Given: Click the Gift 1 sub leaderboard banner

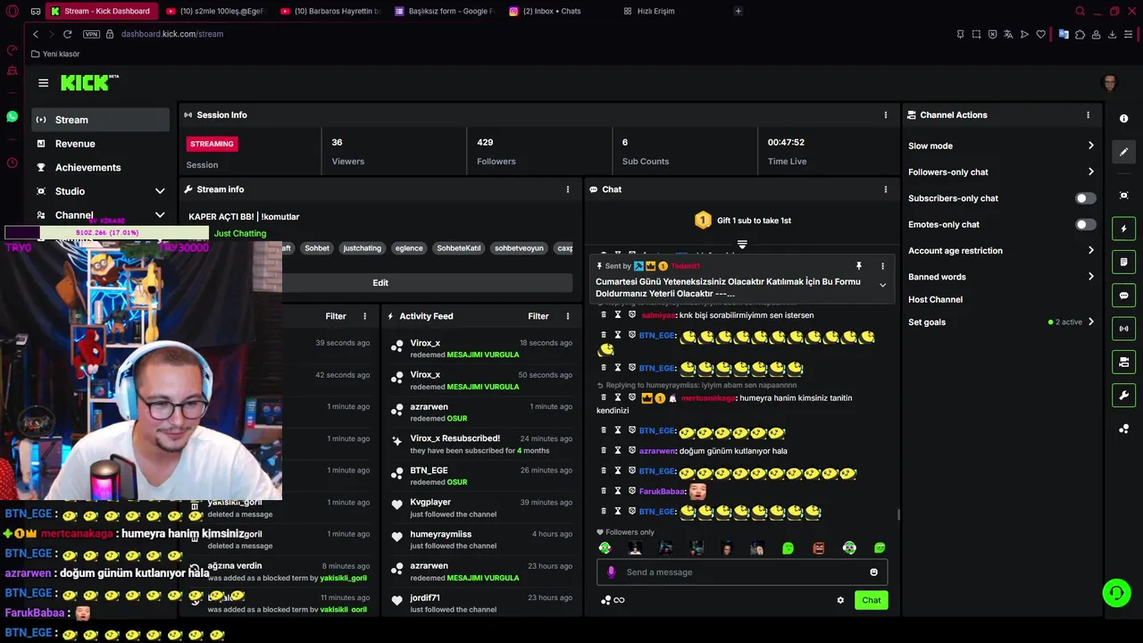Looking at the screenshot, I should pos(743,221).
